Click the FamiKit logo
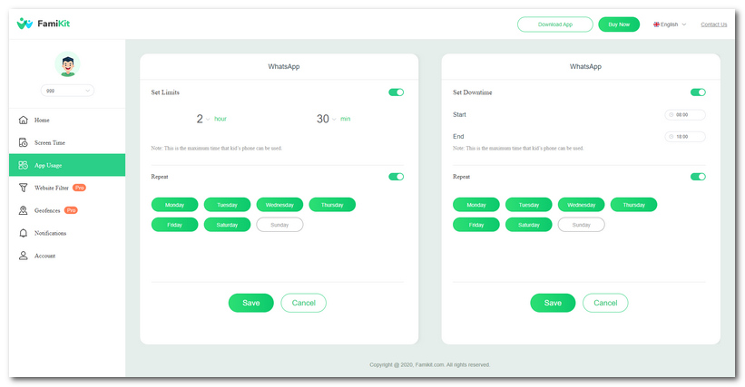Image resolution: width=745 pixels, height=387 pixels. tap(44, 24)
